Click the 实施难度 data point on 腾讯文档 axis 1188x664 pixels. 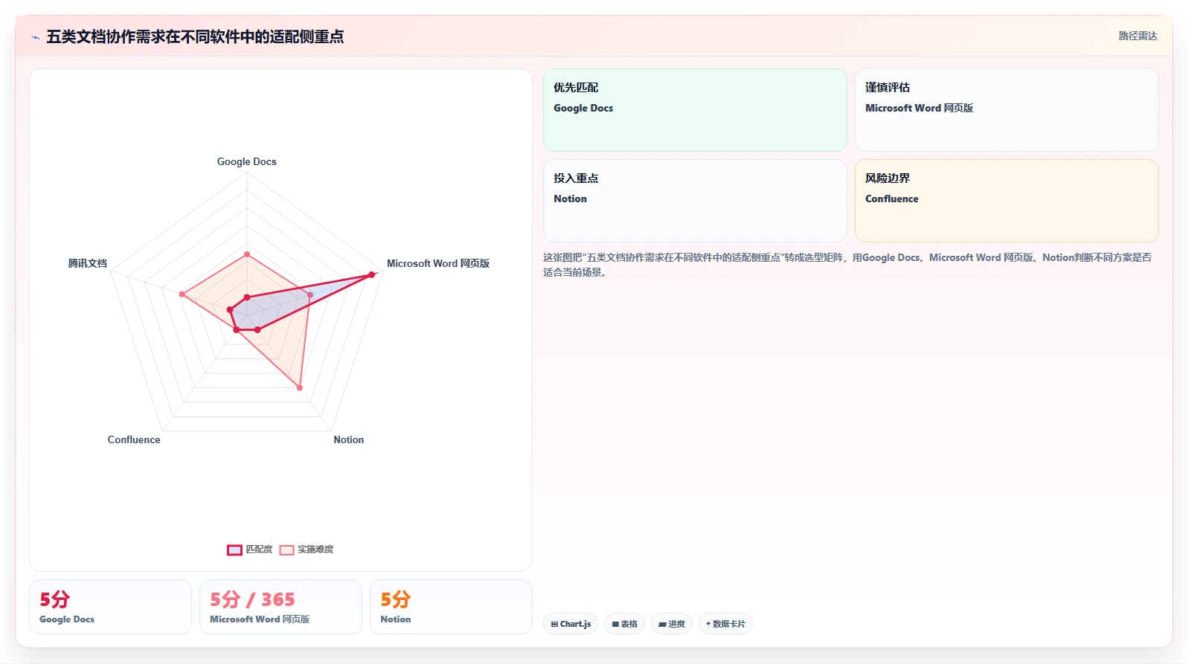point(182,294)
